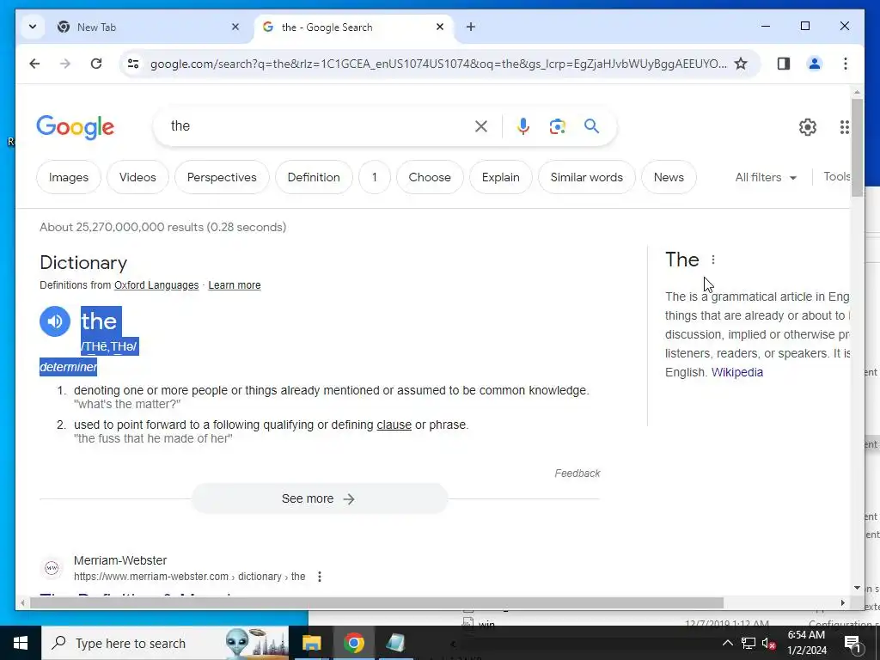This screenshot has width=880, height=660.
Task: Open Windows Start menu
Action: 21,643
